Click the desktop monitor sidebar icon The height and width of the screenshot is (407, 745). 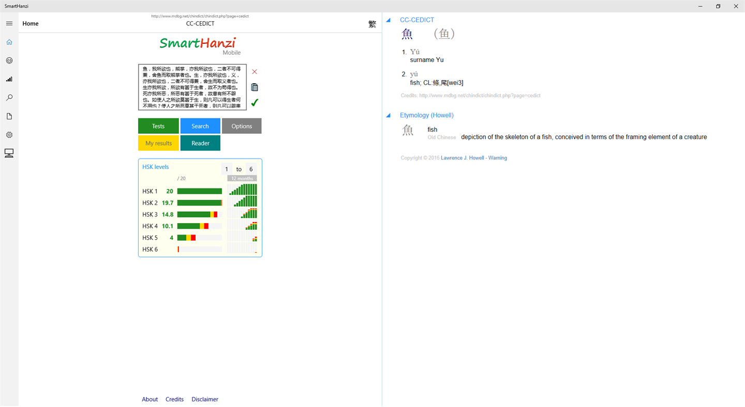click(9, 153)
